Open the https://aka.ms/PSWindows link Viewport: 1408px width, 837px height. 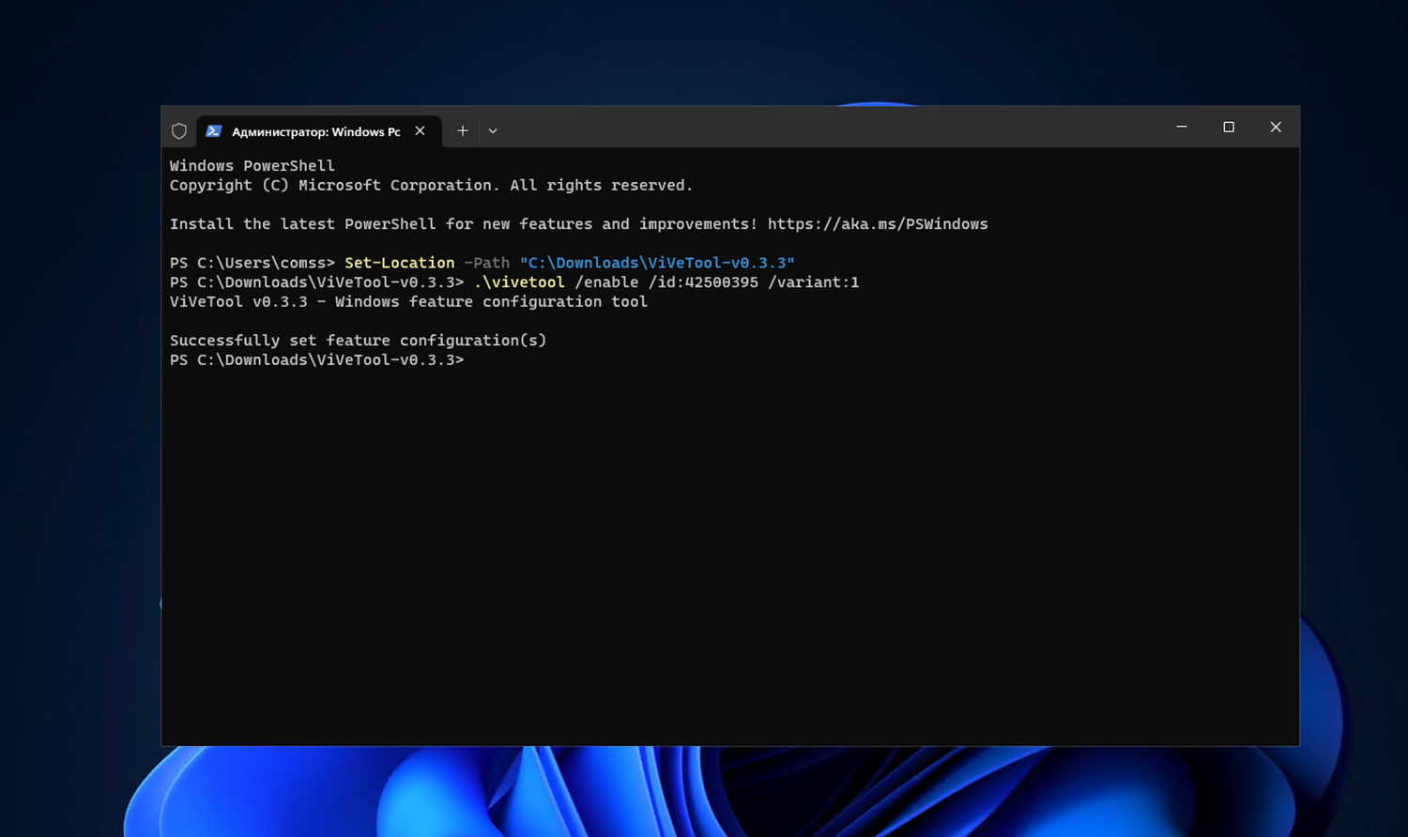(x=878, y=224)
